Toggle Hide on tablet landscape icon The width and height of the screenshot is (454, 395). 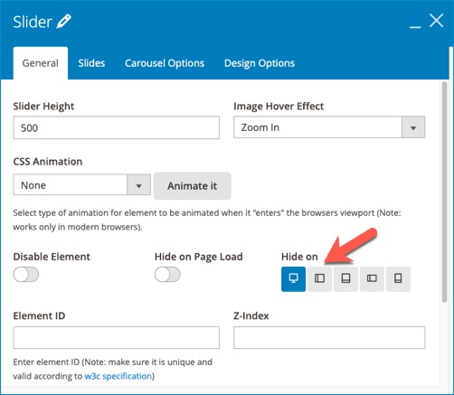tap(319, 278)
